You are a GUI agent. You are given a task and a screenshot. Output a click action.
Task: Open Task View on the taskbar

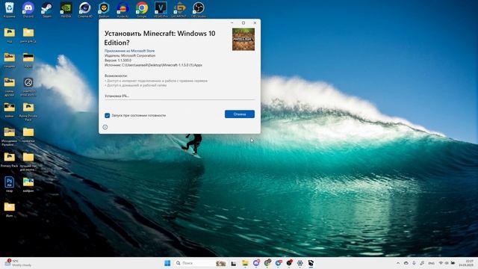(x=234, y=263)
